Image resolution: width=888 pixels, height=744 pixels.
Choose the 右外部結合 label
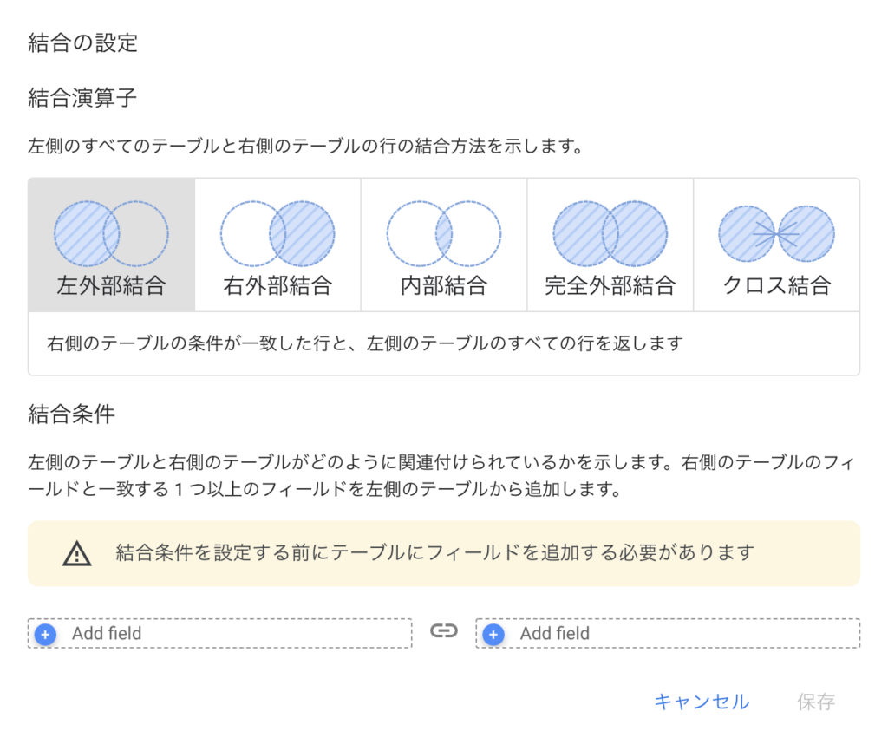[277, 285]
